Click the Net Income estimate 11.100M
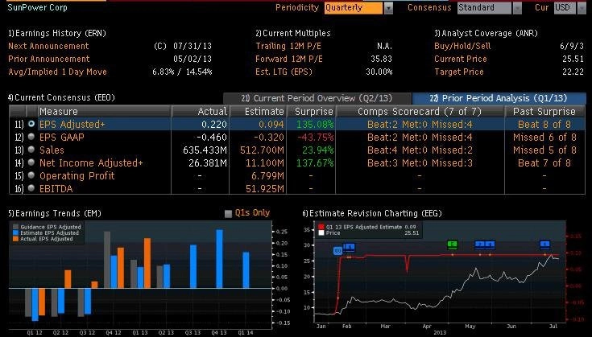Screen dimensions: 592x337 pos(262,162)
